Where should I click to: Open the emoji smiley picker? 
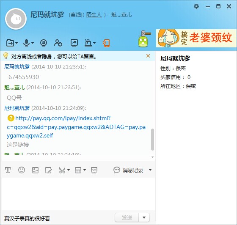coord(22,170)
